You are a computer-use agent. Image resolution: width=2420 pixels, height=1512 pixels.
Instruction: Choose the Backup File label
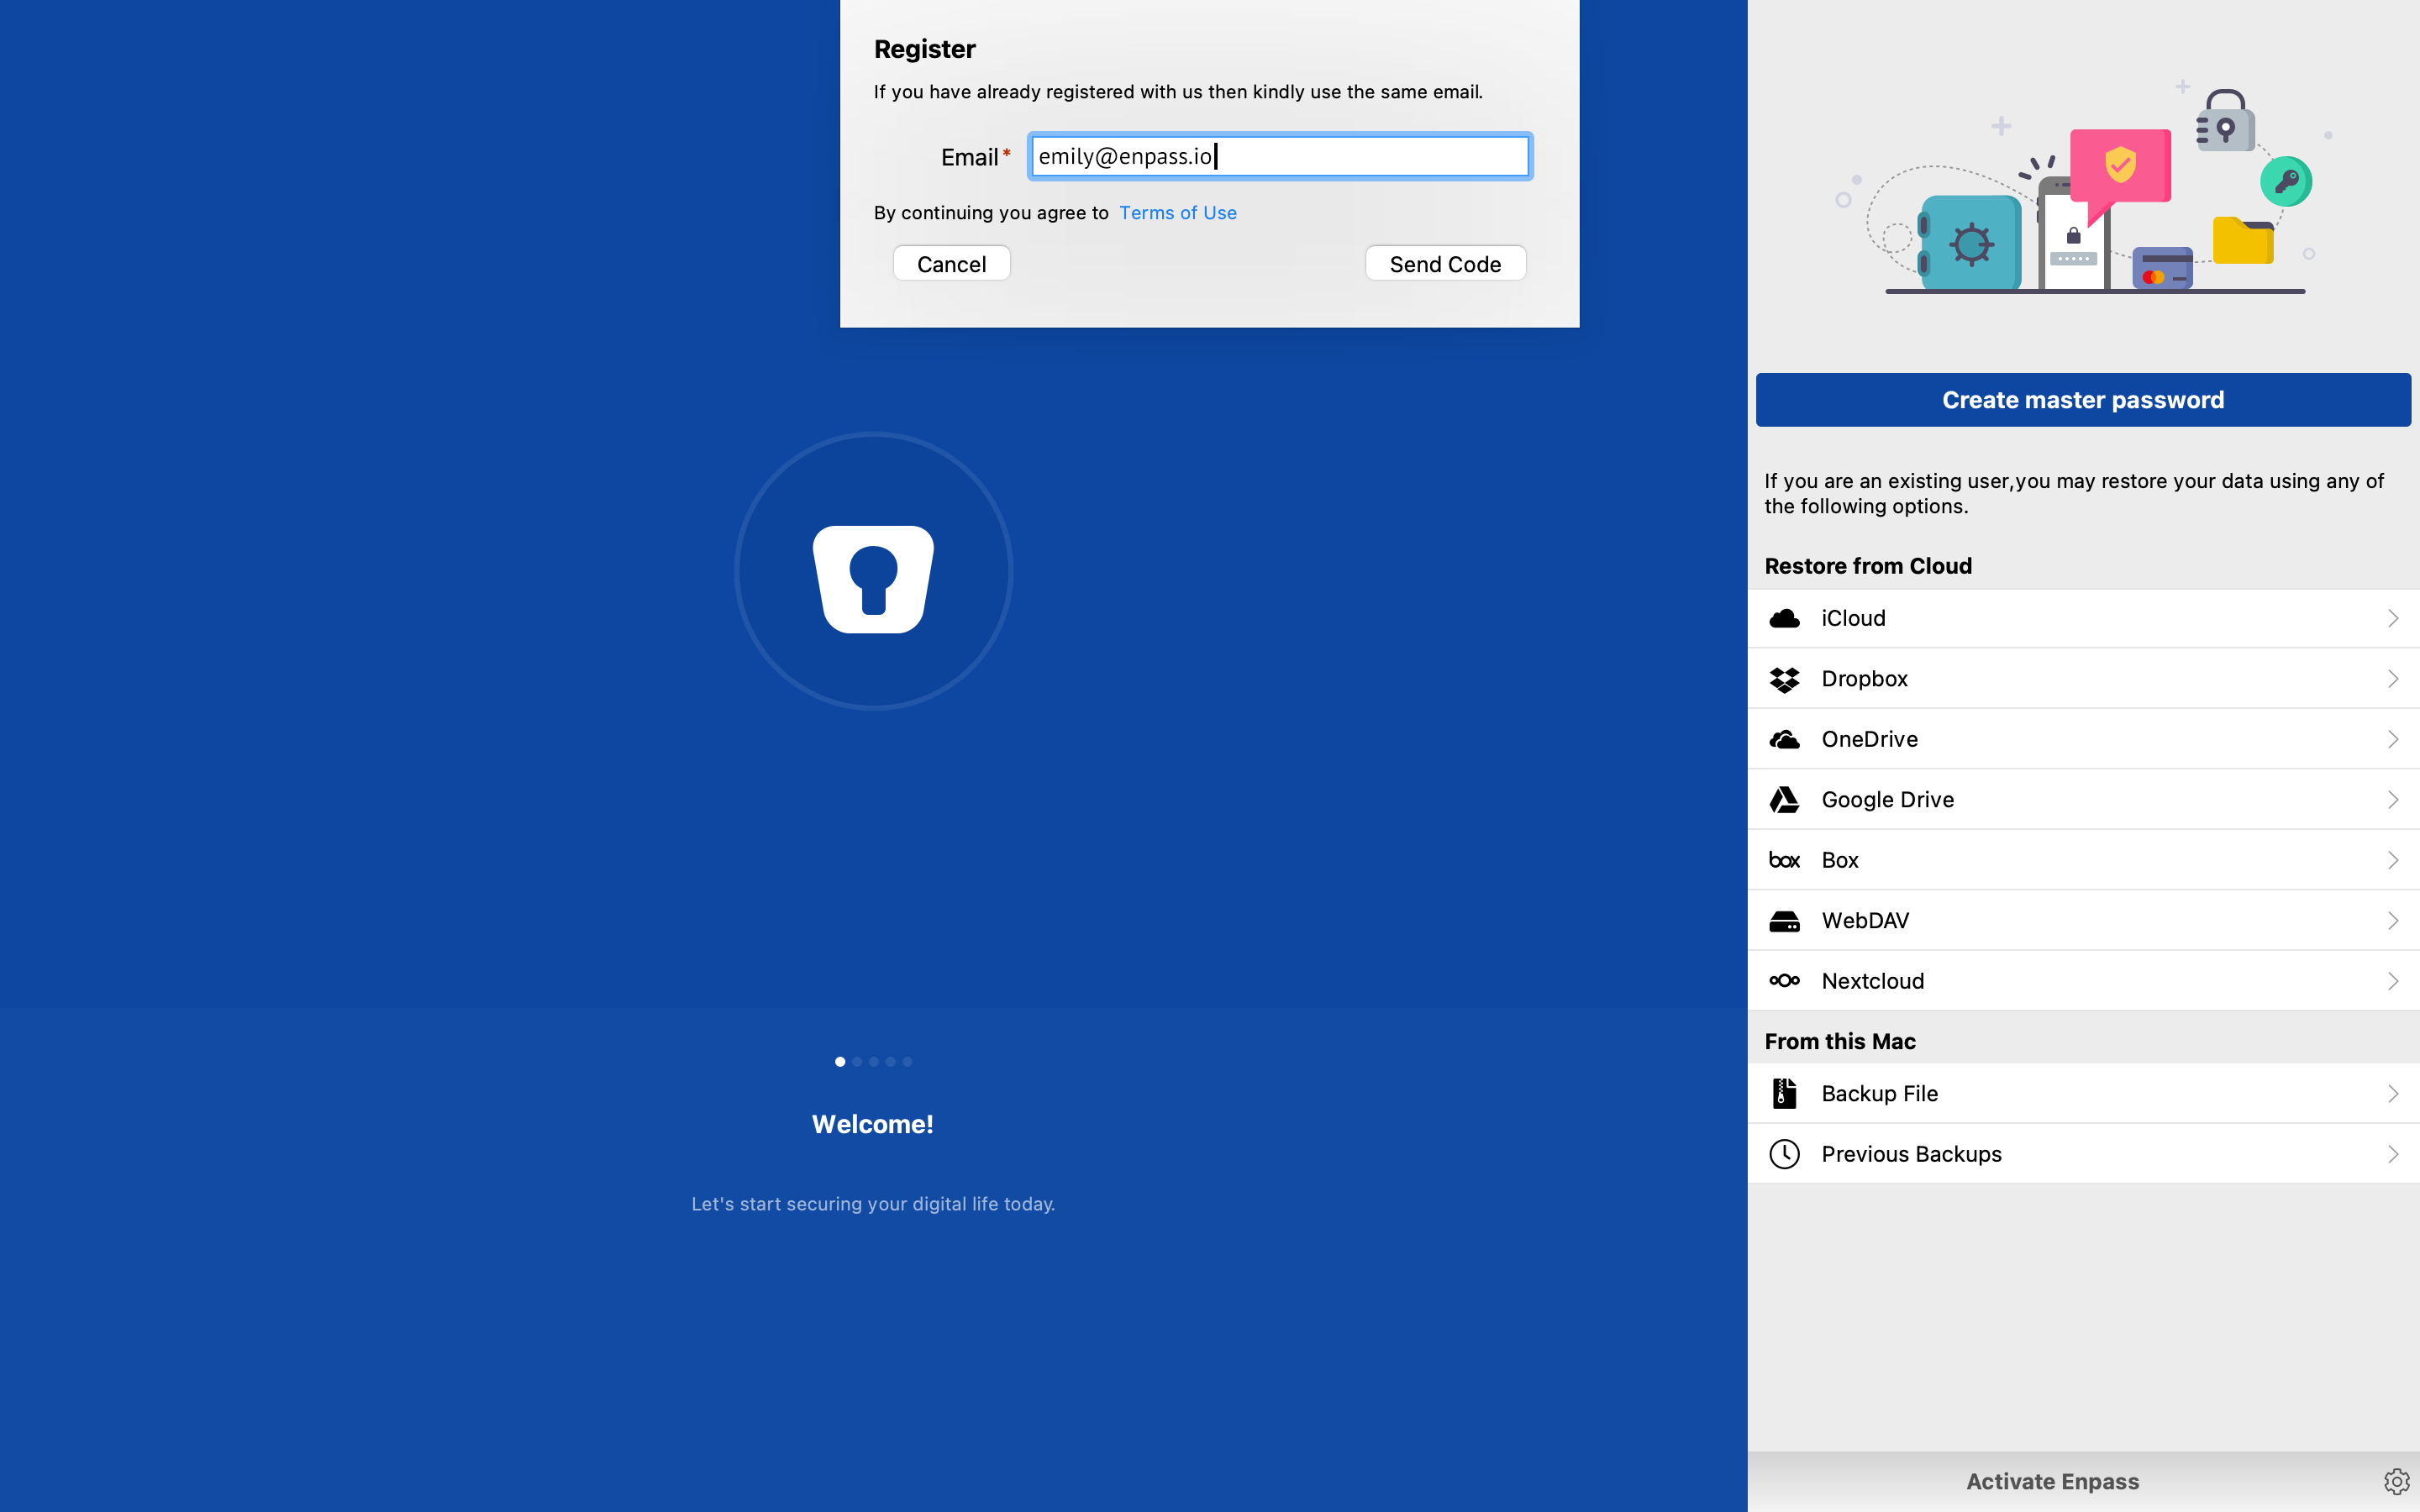coord(1879,1094)
